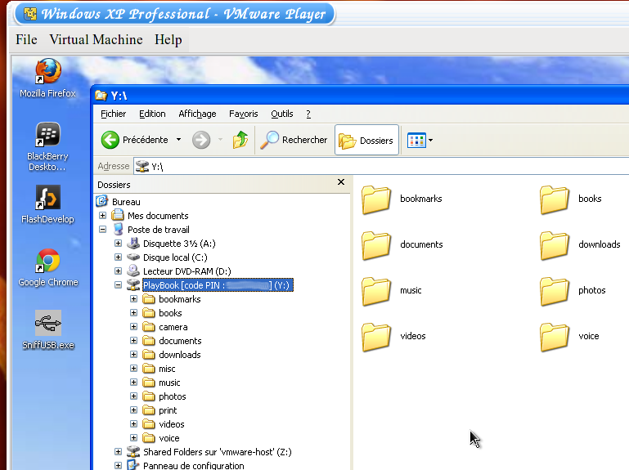This screenshot has width=629, height=470.
Task: Open VMware Player File menu
Action: coord(26,40)
